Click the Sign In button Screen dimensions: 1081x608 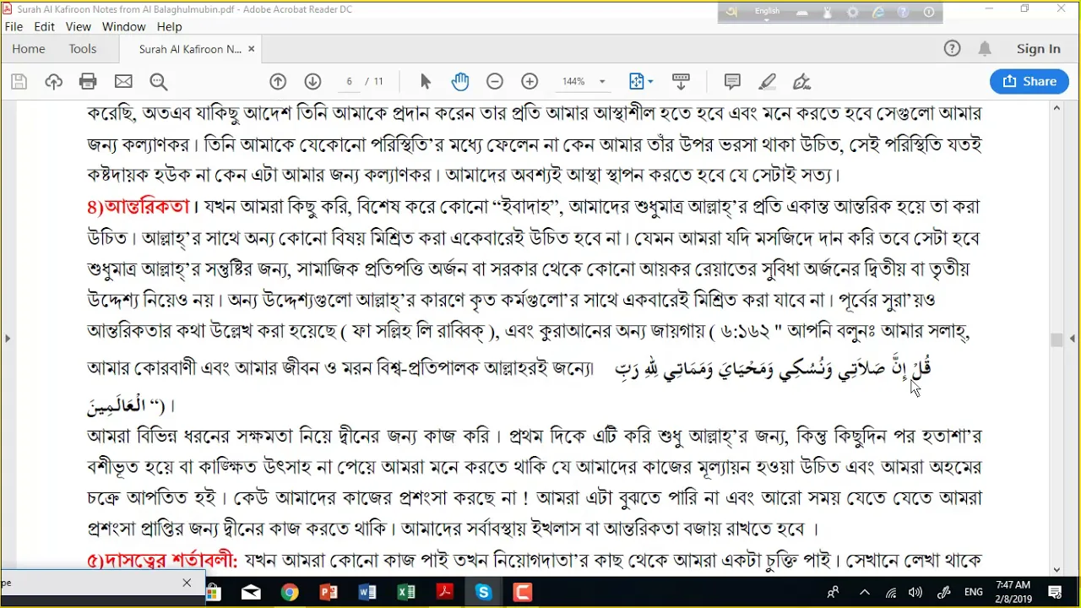tap(1039, 49)
